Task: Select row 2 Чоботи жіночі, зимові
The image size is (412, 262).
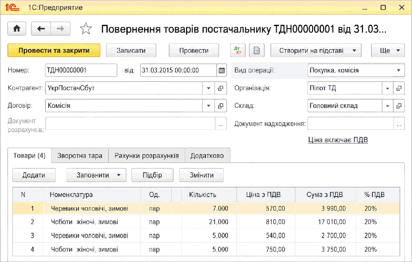Action: tap(206, 222)
